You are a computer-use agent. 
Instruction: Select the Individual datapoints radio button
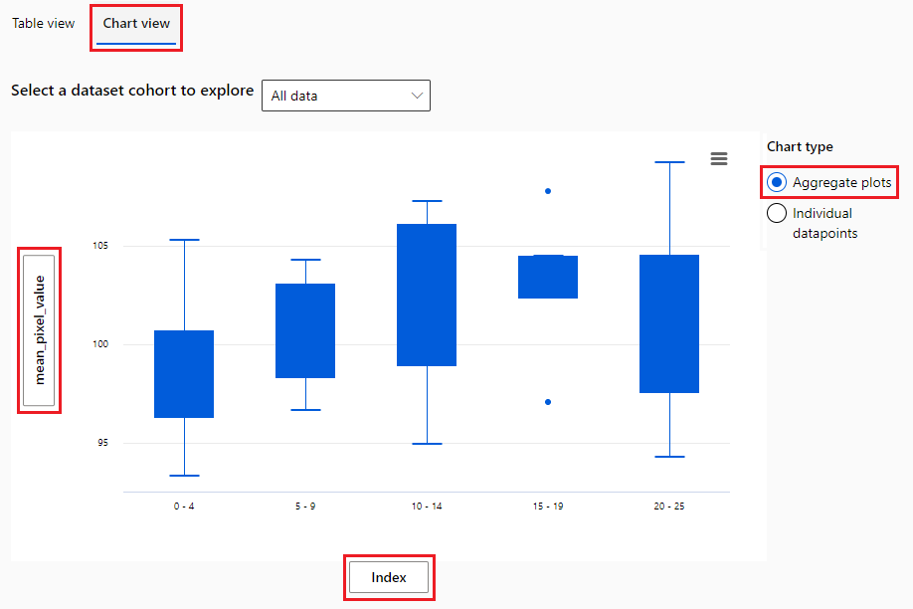click(x=776, y=213)
